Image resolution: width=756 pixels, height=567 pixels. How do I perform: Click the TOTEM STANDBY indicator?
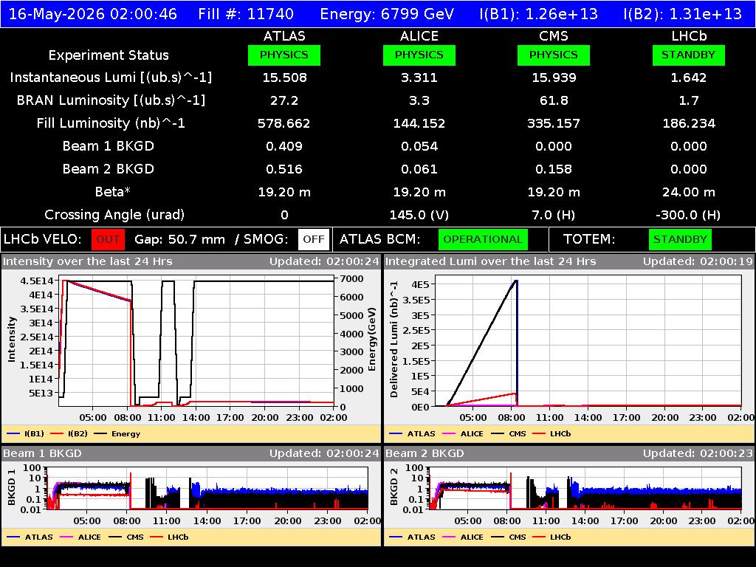pyautogui.click(x=680, y=240)
